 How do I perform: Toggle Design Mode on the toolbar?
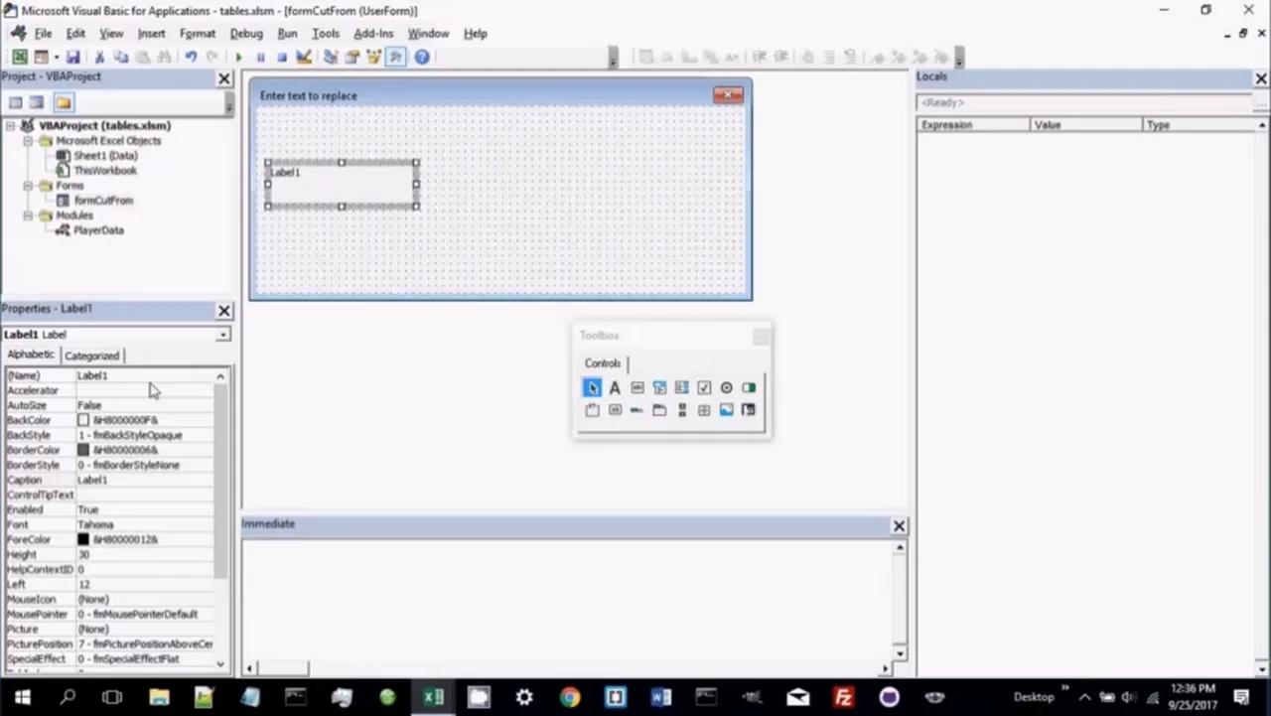coord(305,57)
